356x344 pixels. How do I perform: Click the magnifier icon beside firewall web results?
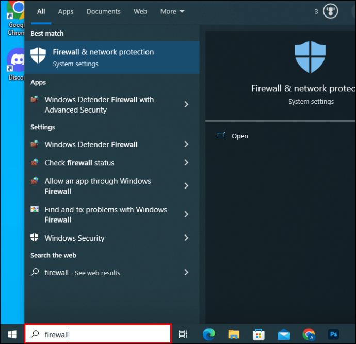(35, 272)
